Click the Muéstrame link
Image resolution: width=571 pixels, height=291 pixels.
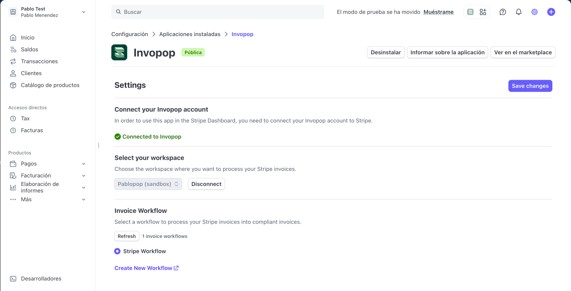click(x=439, y=12)
